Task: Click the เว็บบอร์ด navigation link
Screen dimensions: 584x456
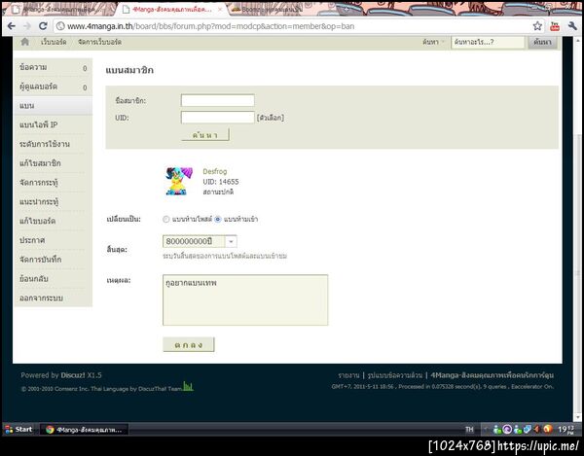Action: [54, 42]
